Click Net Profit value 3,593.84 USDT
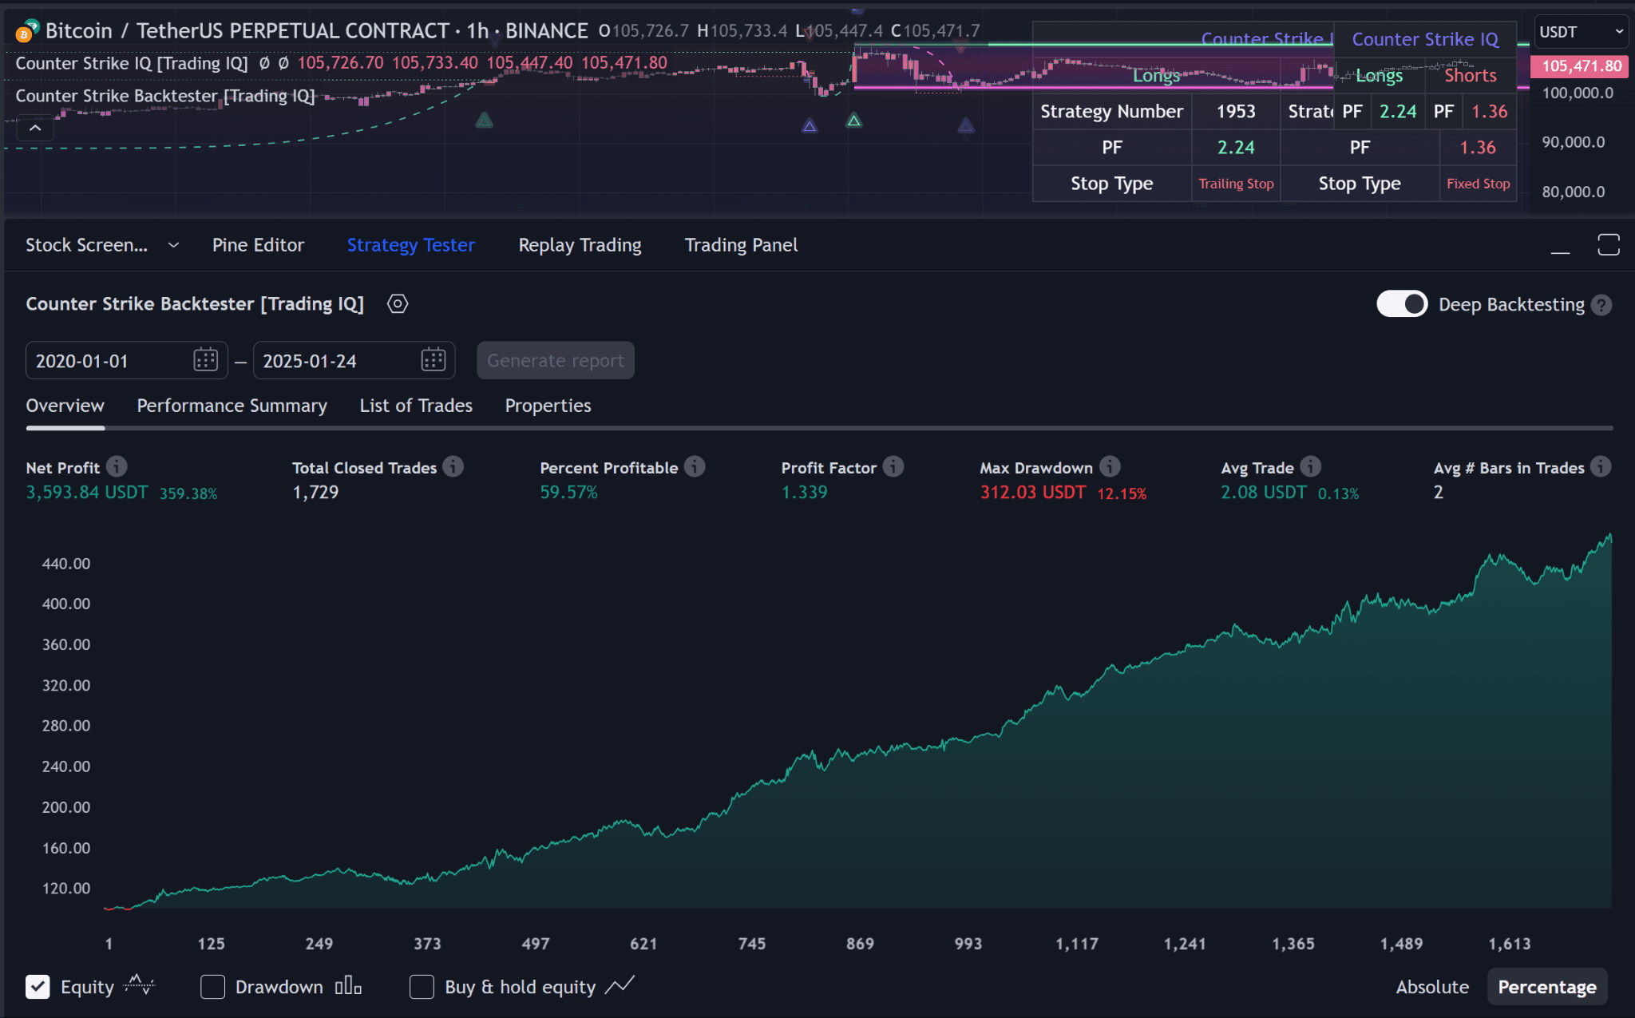This screenshot has height=1018, width=1635. [x=87, y=493]
